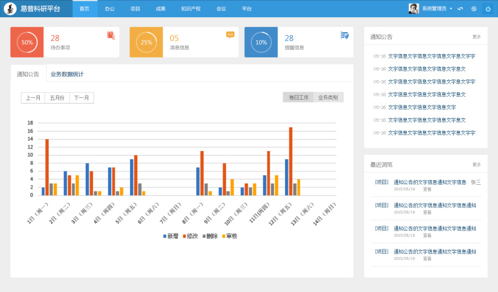Go to next month with 下一月

click(81, 98)
